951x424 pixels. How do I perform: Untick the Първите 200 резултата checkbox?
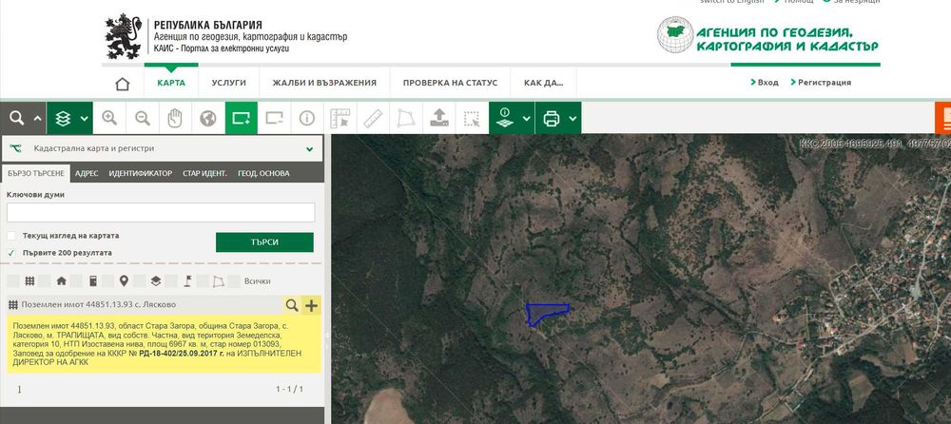[x=10, y=253]
